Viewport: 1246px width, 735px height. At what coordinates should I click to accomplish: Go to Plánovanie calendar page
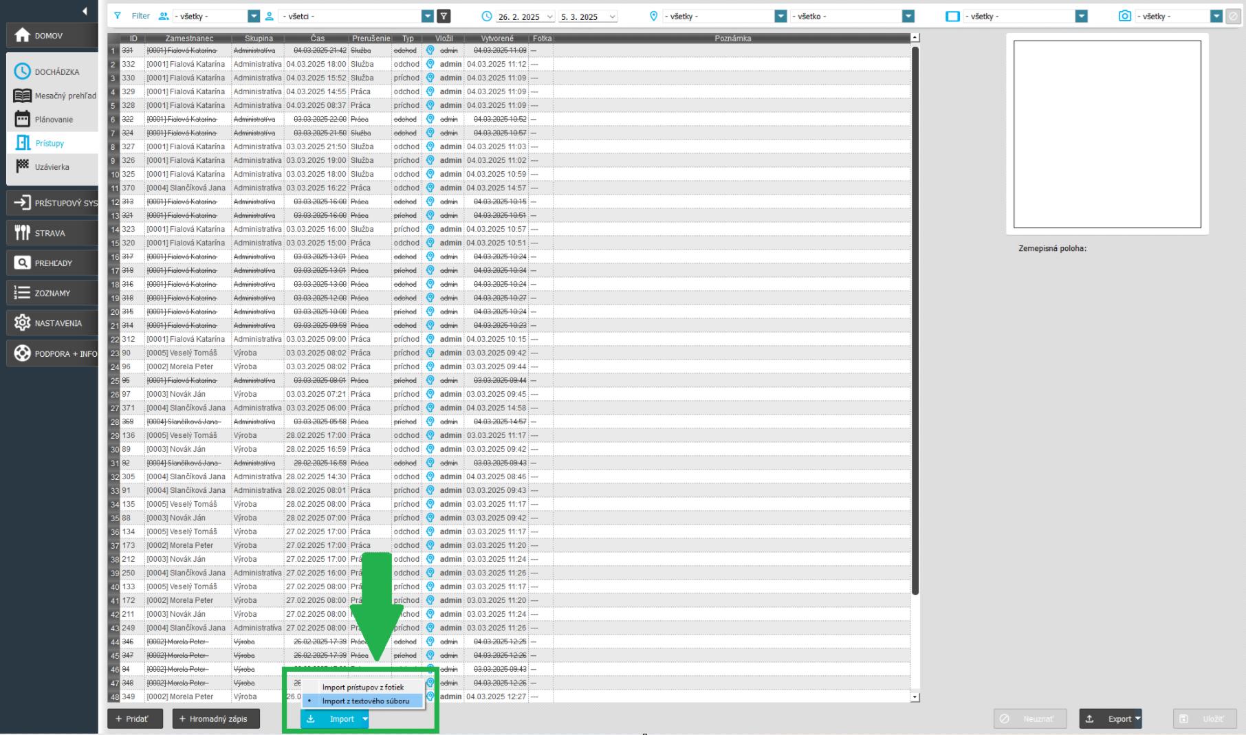tap(45, 119)
